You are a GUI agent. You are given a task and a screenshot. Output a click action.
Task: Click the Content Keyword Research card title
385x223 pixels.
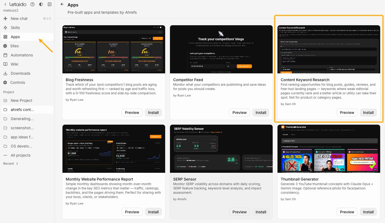tap(305, 80)
